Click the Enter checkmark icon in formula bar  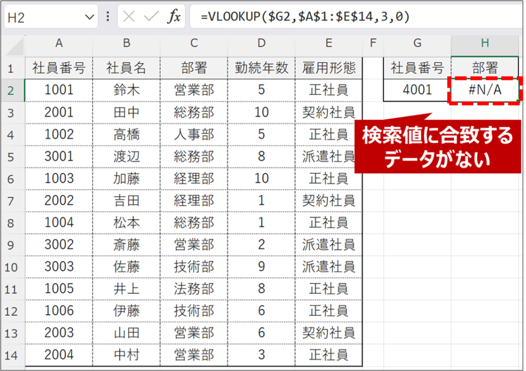point(151,17)
